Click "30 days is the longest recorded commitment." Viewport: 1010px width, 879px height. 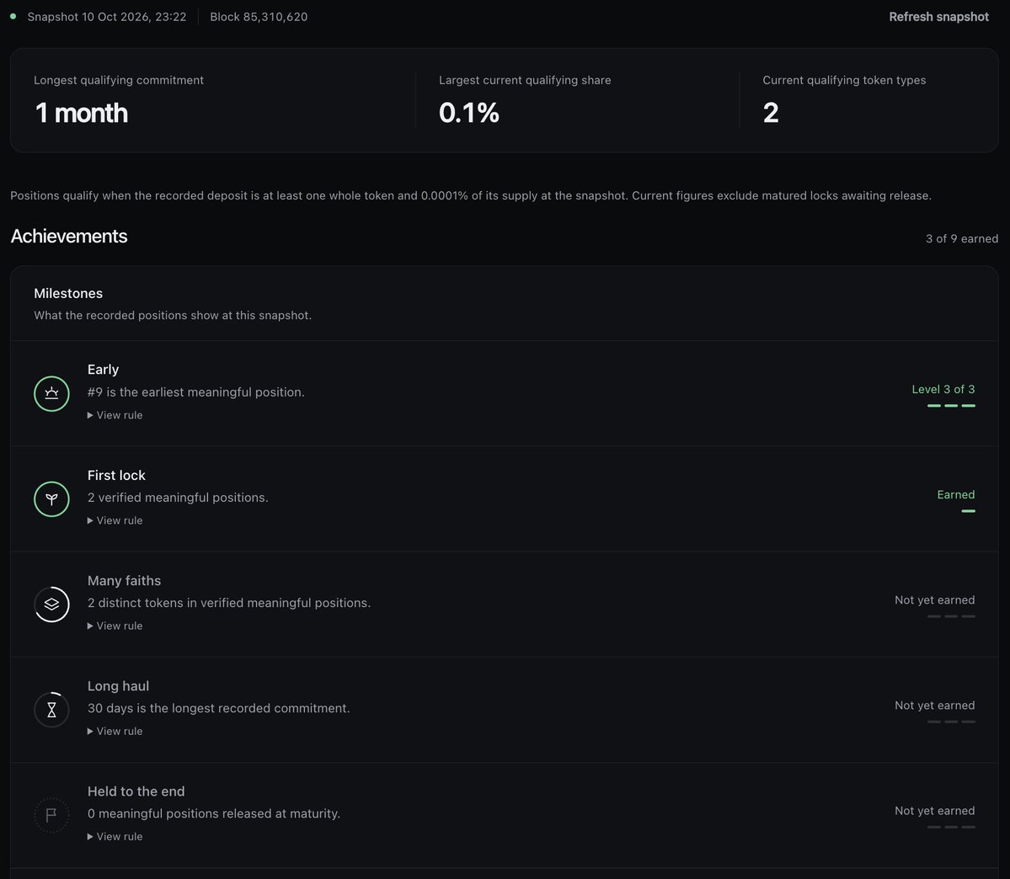[218, 708]
